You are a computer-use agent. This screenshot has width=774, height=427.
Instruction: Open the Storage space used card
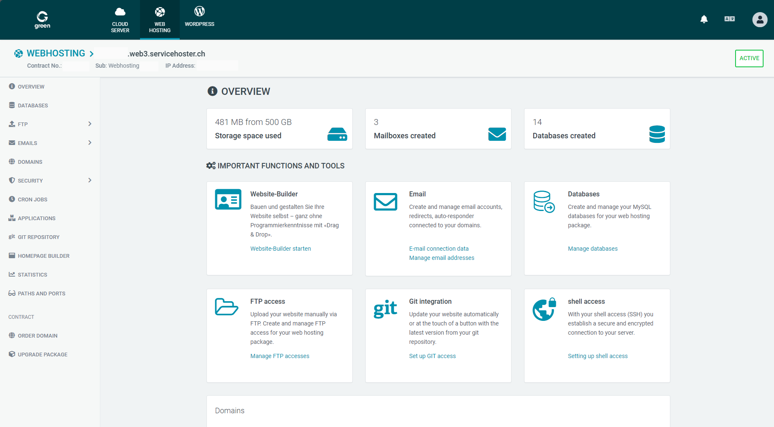click(280, 129)
